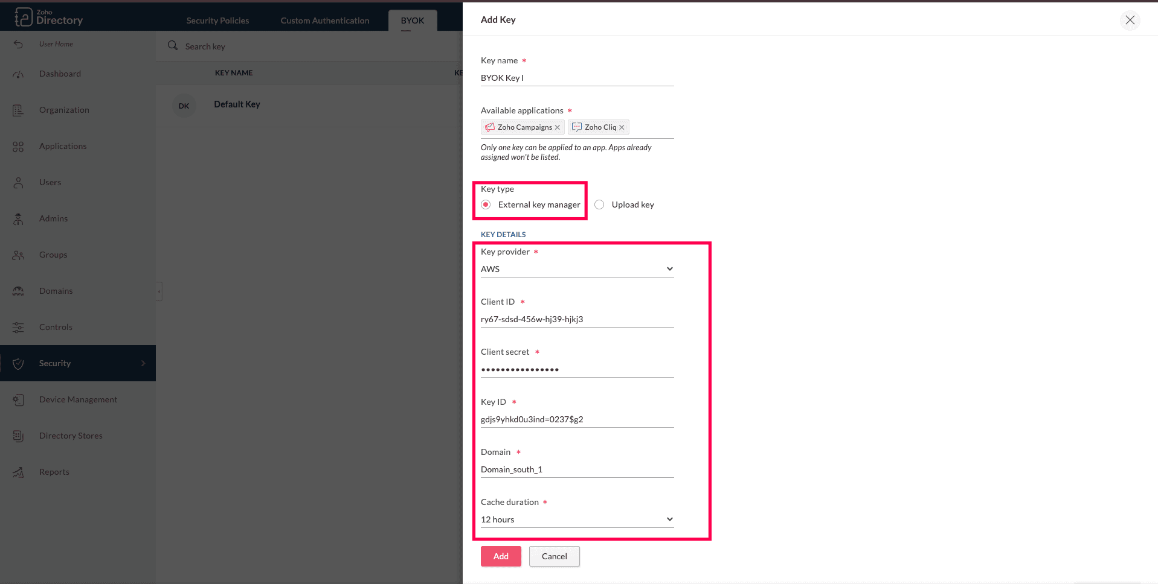Click the Organization building icon
The width and height of the screenshot is (1158, 584).
(x=18, y=110)
